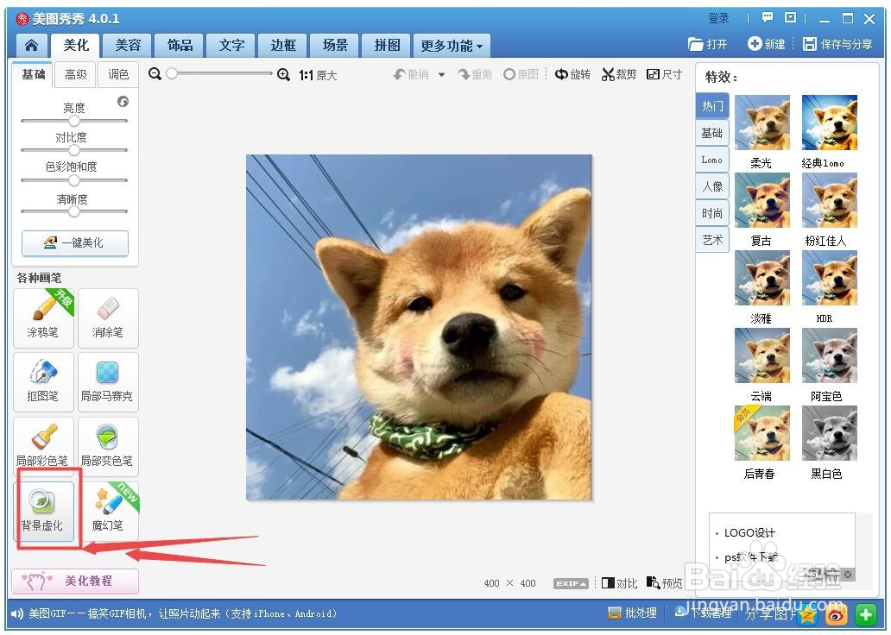Viewport: 891px width, 635px height.
Task: Click the EXIF info badge
Action: (x=571, y=583)
